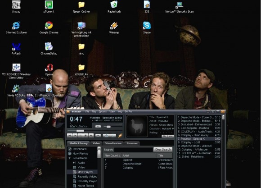Image resolution: width=261 pixels, height=188 pixels.
Task: Sort by Artist column header
Action: click(x=139, y=156)
